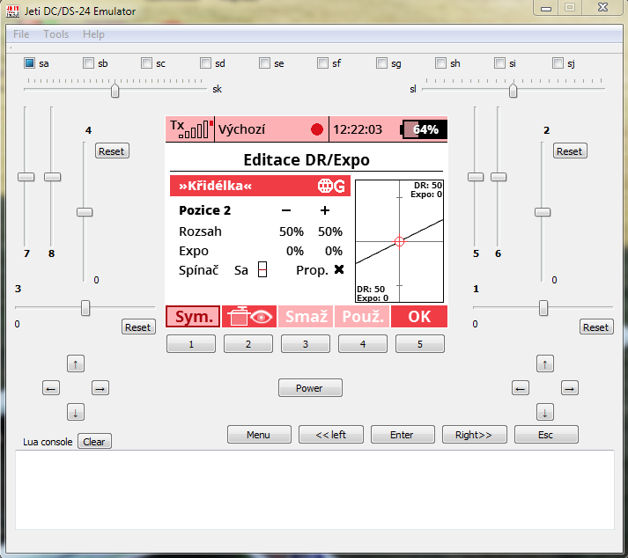The height and width of the screenshot is (558, 628).
Task: Toggle the sj switch checkbox
Action: [x=558, y=63]
